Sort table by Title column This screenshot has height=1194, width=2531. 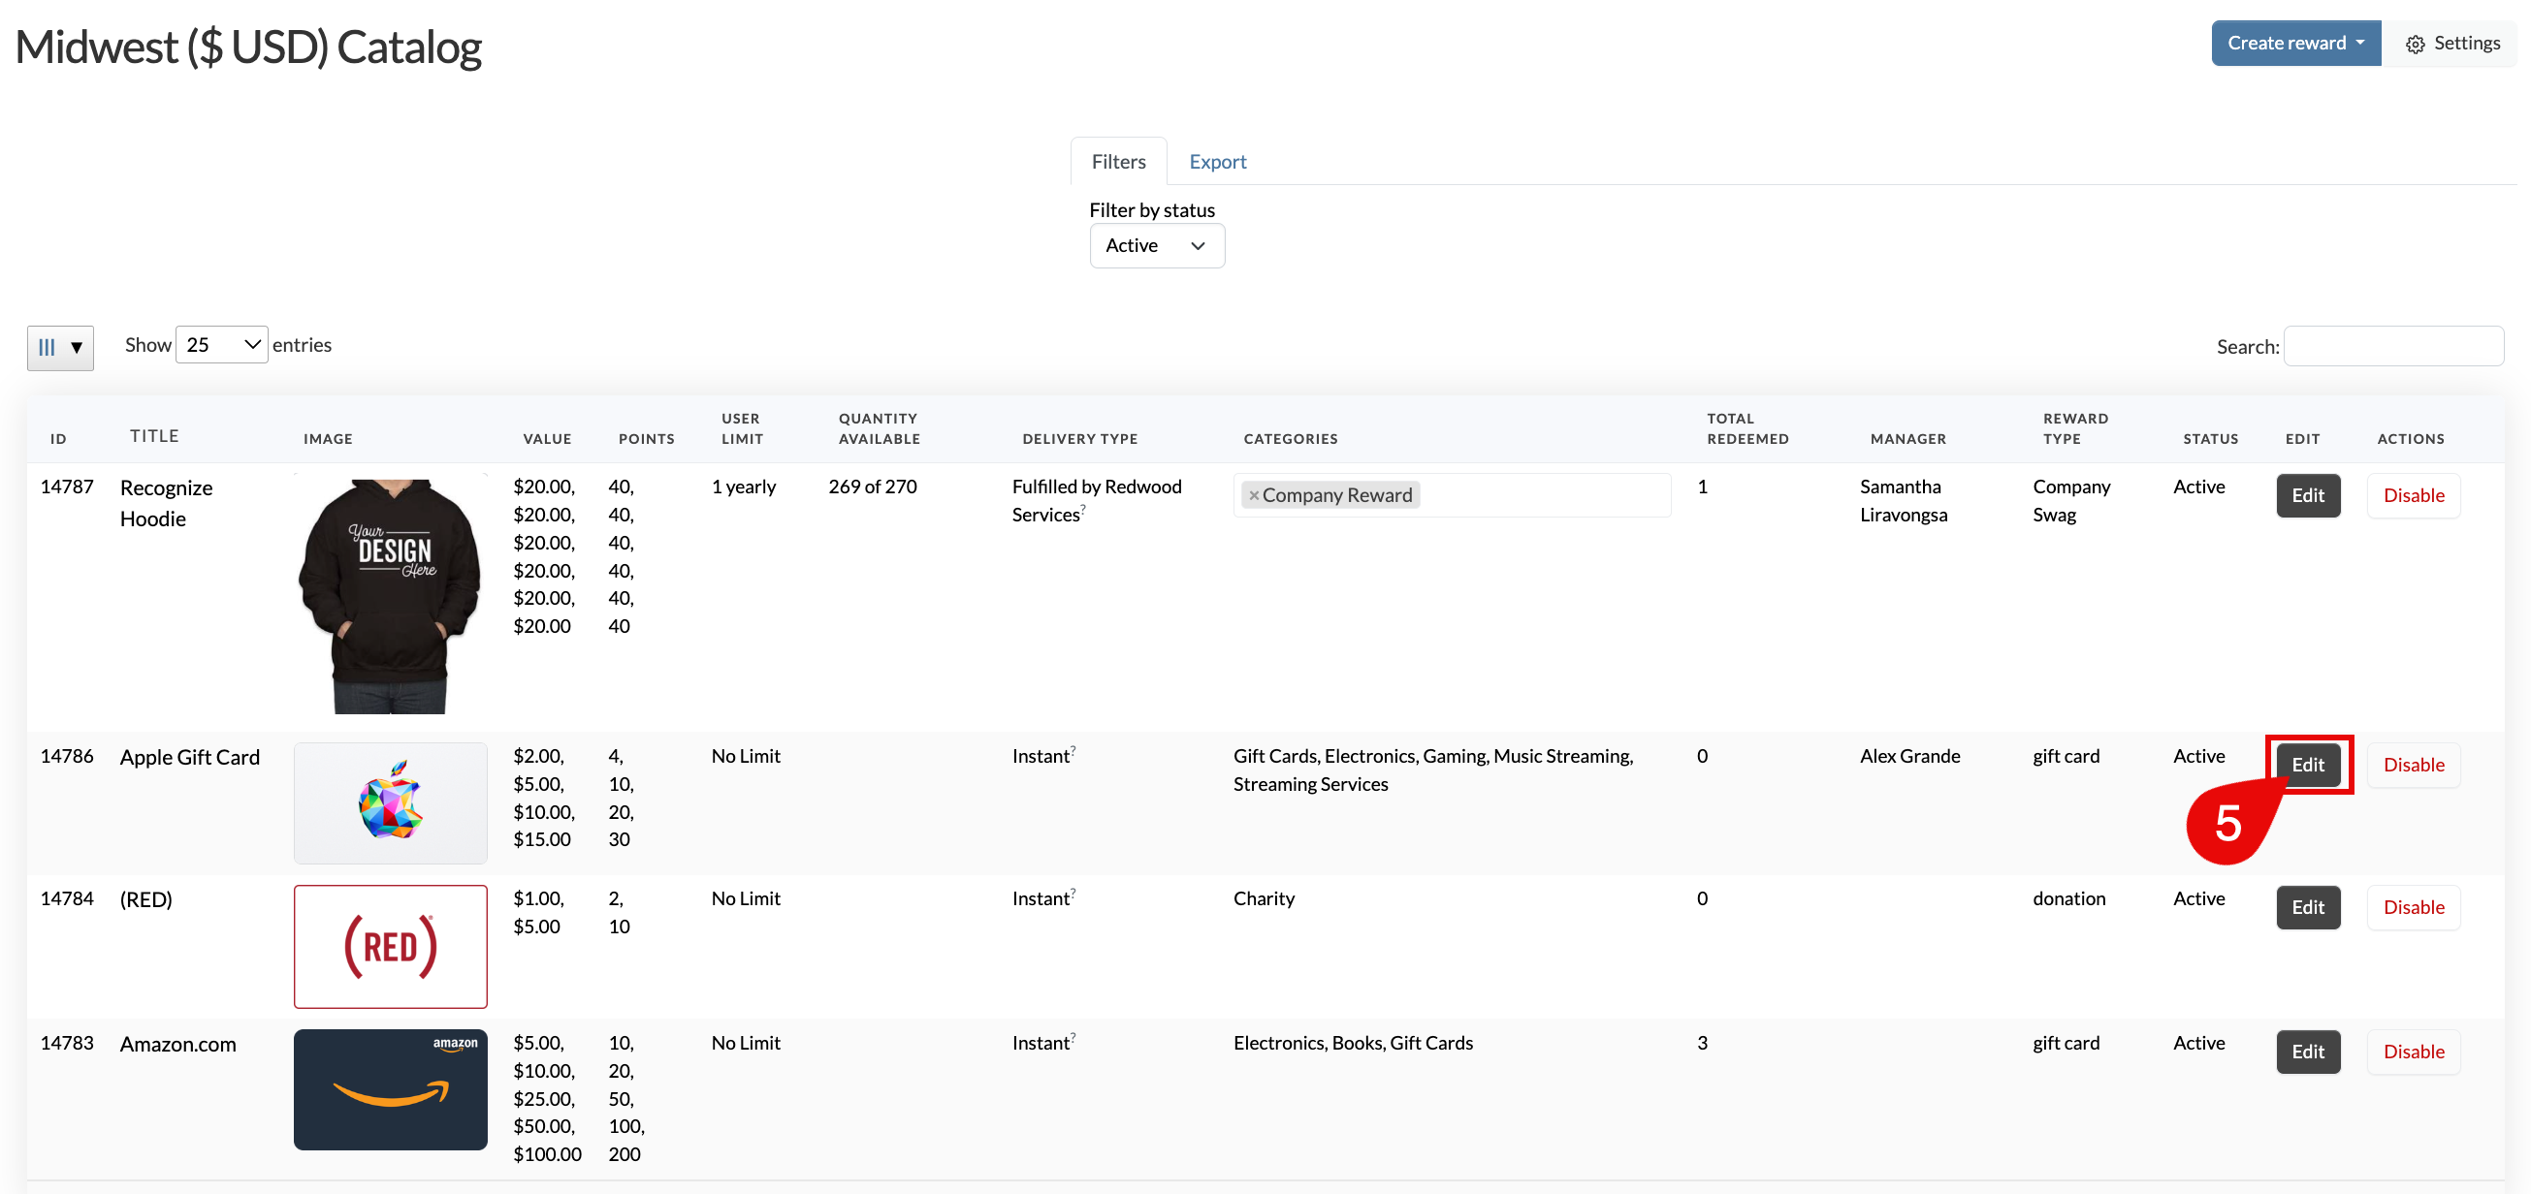(154, 436)
